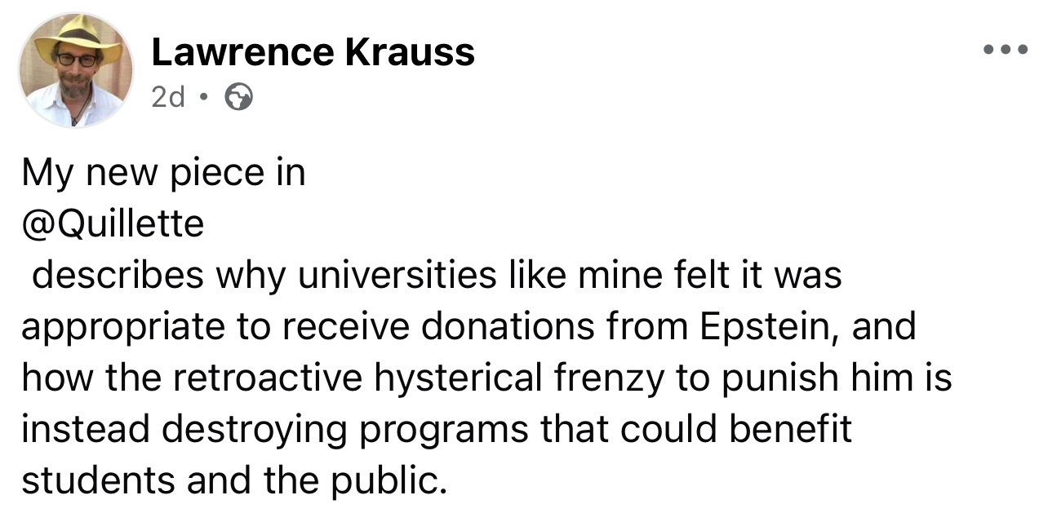Open the three-dot post options menu
The image size is (1048, 513).
tap(1003, 49)
